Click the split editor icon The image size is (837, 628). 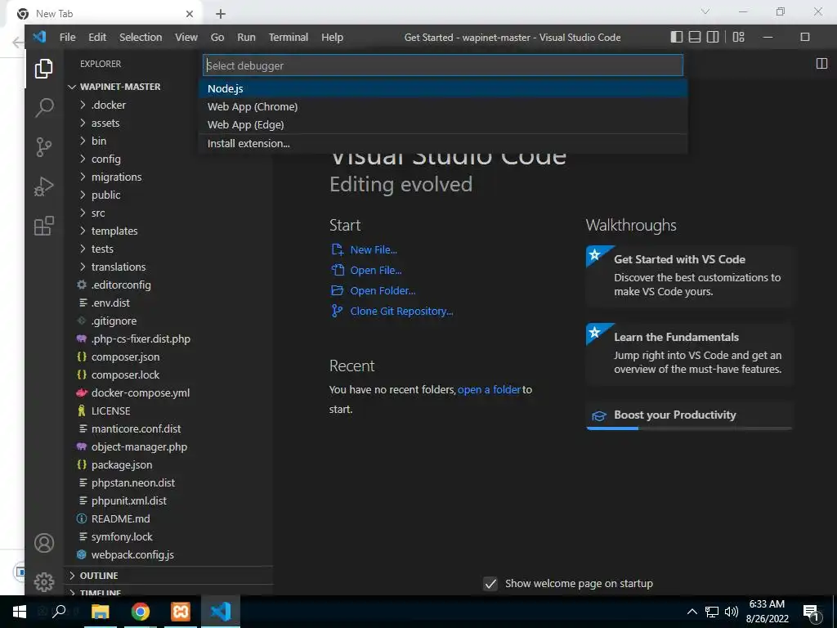[821, 64]
